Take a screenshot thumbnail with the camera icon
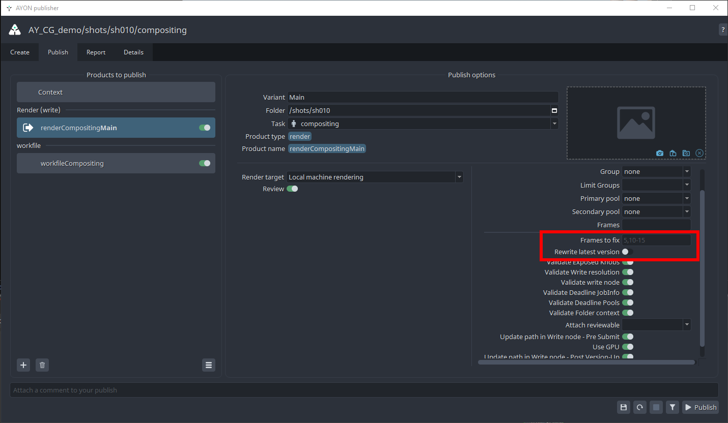Viewport: 728px width, 423px height. (660, 153)
